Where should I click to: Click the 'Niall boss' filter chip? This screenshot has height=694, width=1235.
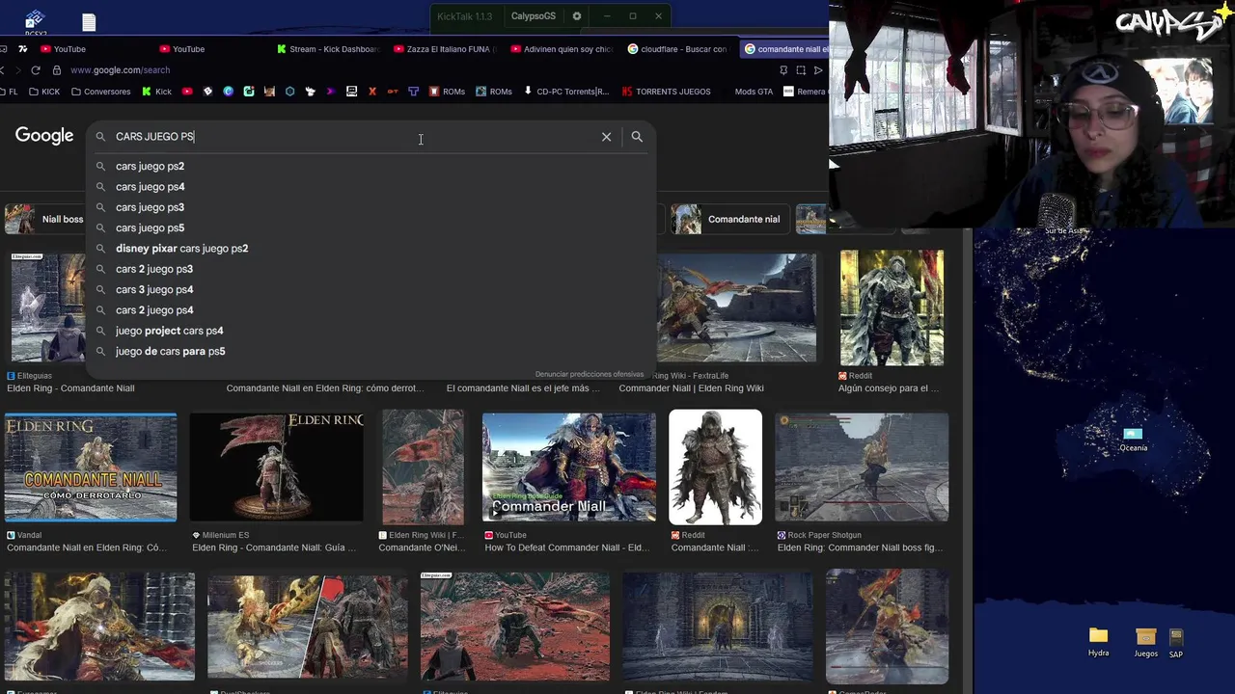click(x=46, y=219)
